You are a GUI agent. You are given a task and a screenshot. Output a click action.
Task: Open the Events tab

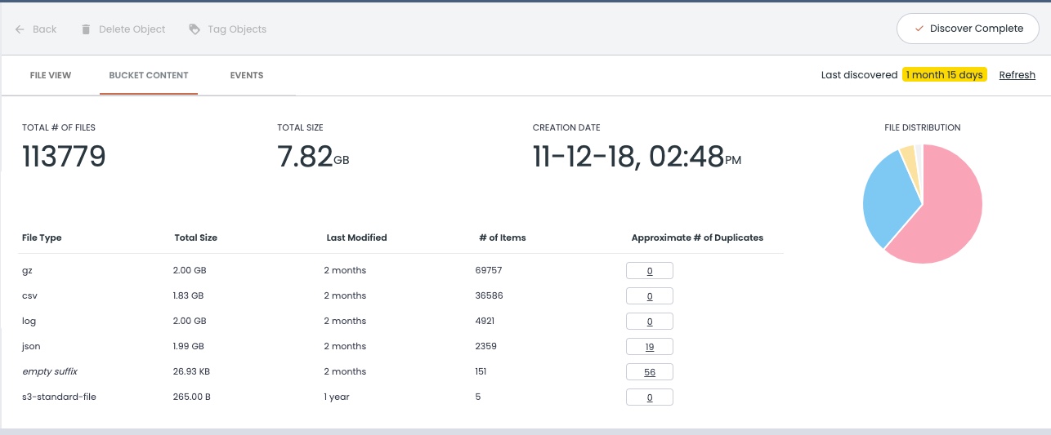point(247,75)
